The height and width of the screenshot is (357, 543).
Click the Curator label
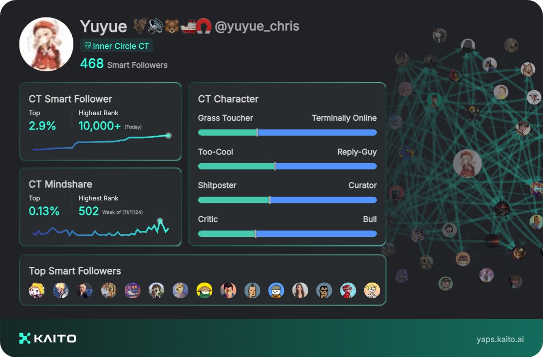coord(362,185)
